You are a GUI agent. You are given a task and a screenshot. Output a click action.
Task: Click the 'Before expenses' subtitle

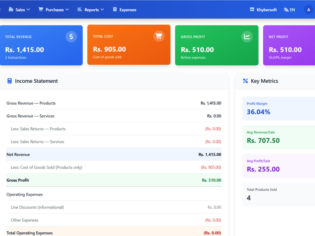(193, 58)
